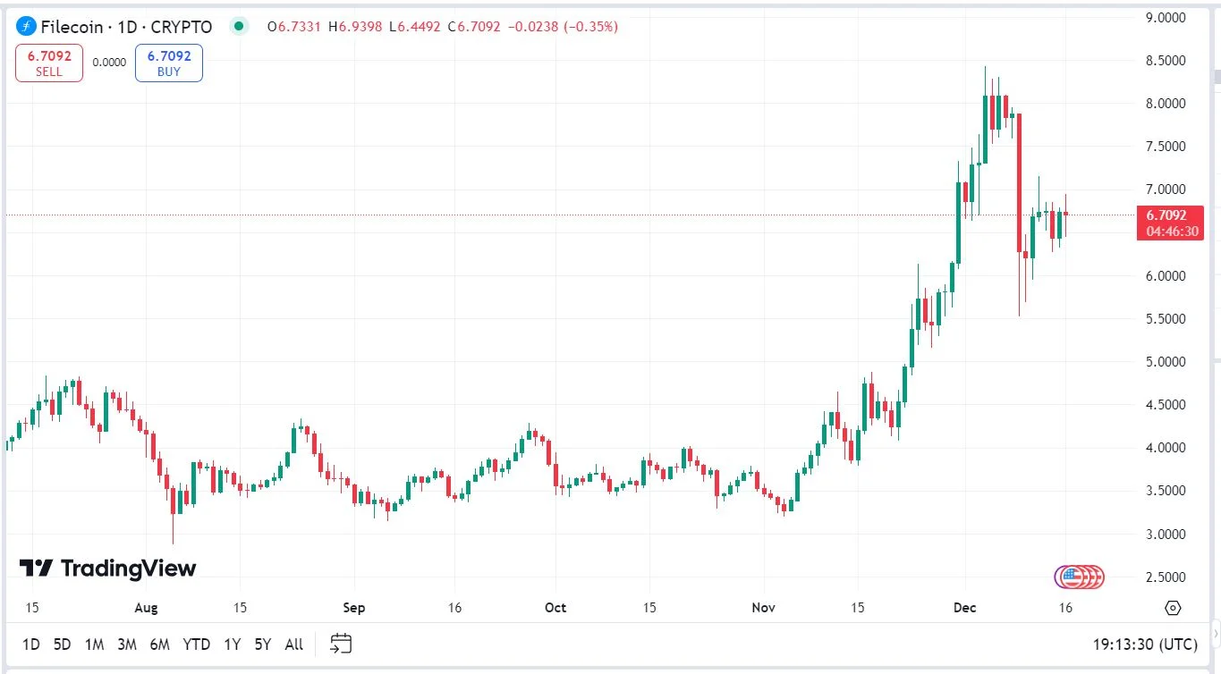Click the red SELL 6.7092 button
This screenshot has width=1221, height=674.
click(49, 63)
